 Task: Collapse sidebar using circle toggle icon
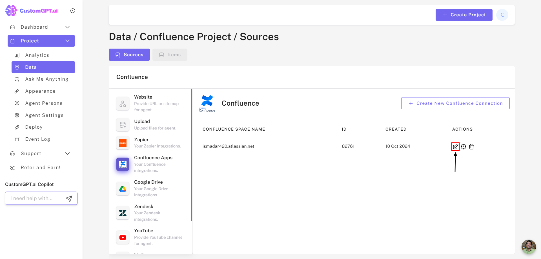pos(73,11)
